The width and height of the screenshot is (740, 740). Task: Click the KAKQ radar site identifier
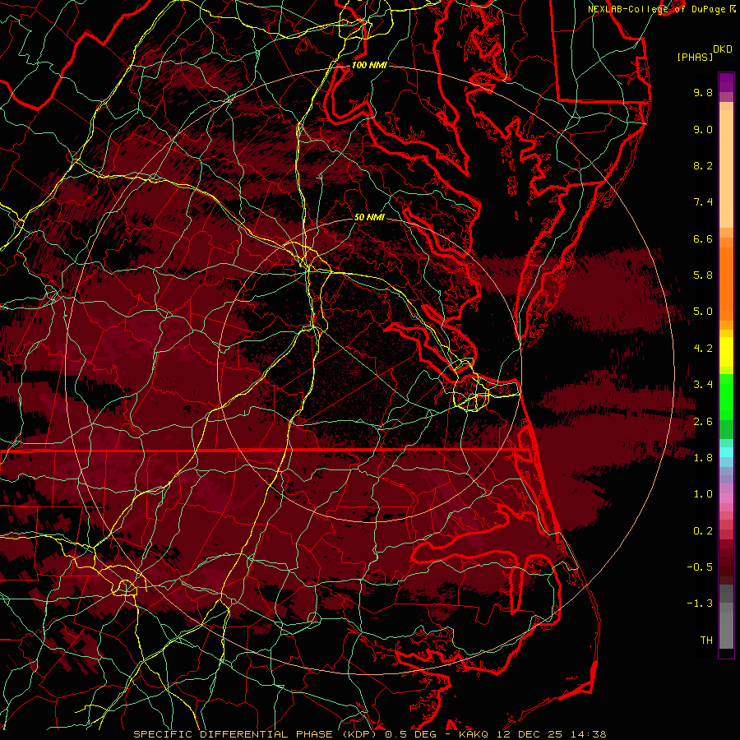tap(474, 734)
